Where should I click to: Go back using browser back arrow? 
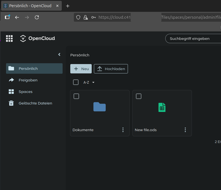17,17
